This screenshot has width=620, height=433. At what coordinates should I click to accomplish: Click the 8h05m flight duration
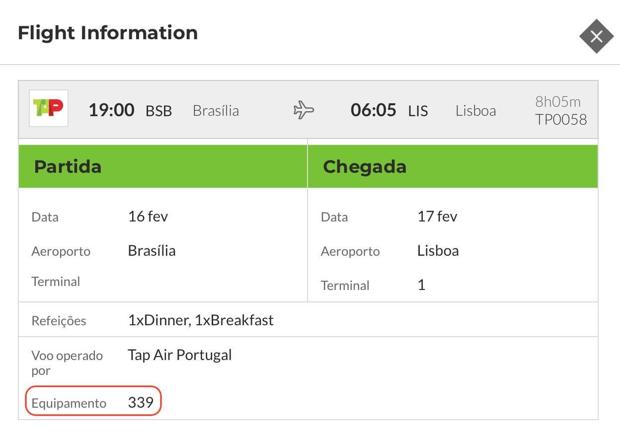pos(558,102)
